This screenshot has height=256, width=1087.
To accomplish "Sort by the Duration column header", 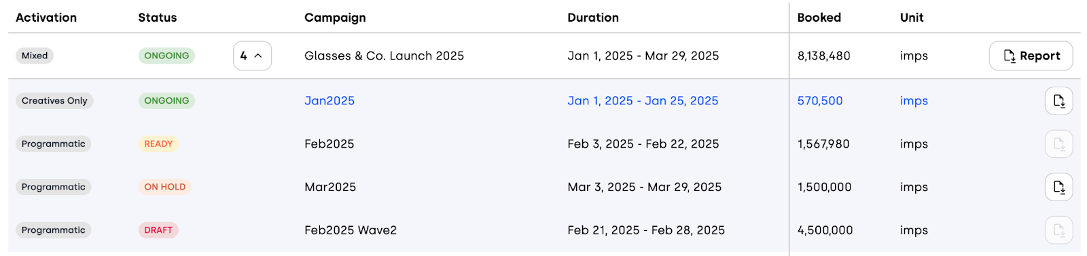I will pyautogui.click(x=593, y=18).
